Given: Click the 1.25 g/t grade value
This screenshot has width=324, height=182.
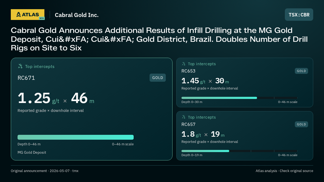Looking at the screenshot, I should [x=38, y=98].
